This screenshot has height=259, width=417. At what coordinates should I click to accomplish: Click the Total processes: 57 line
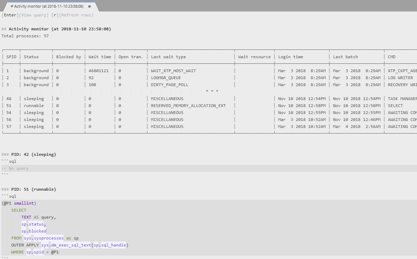point(25,36)
